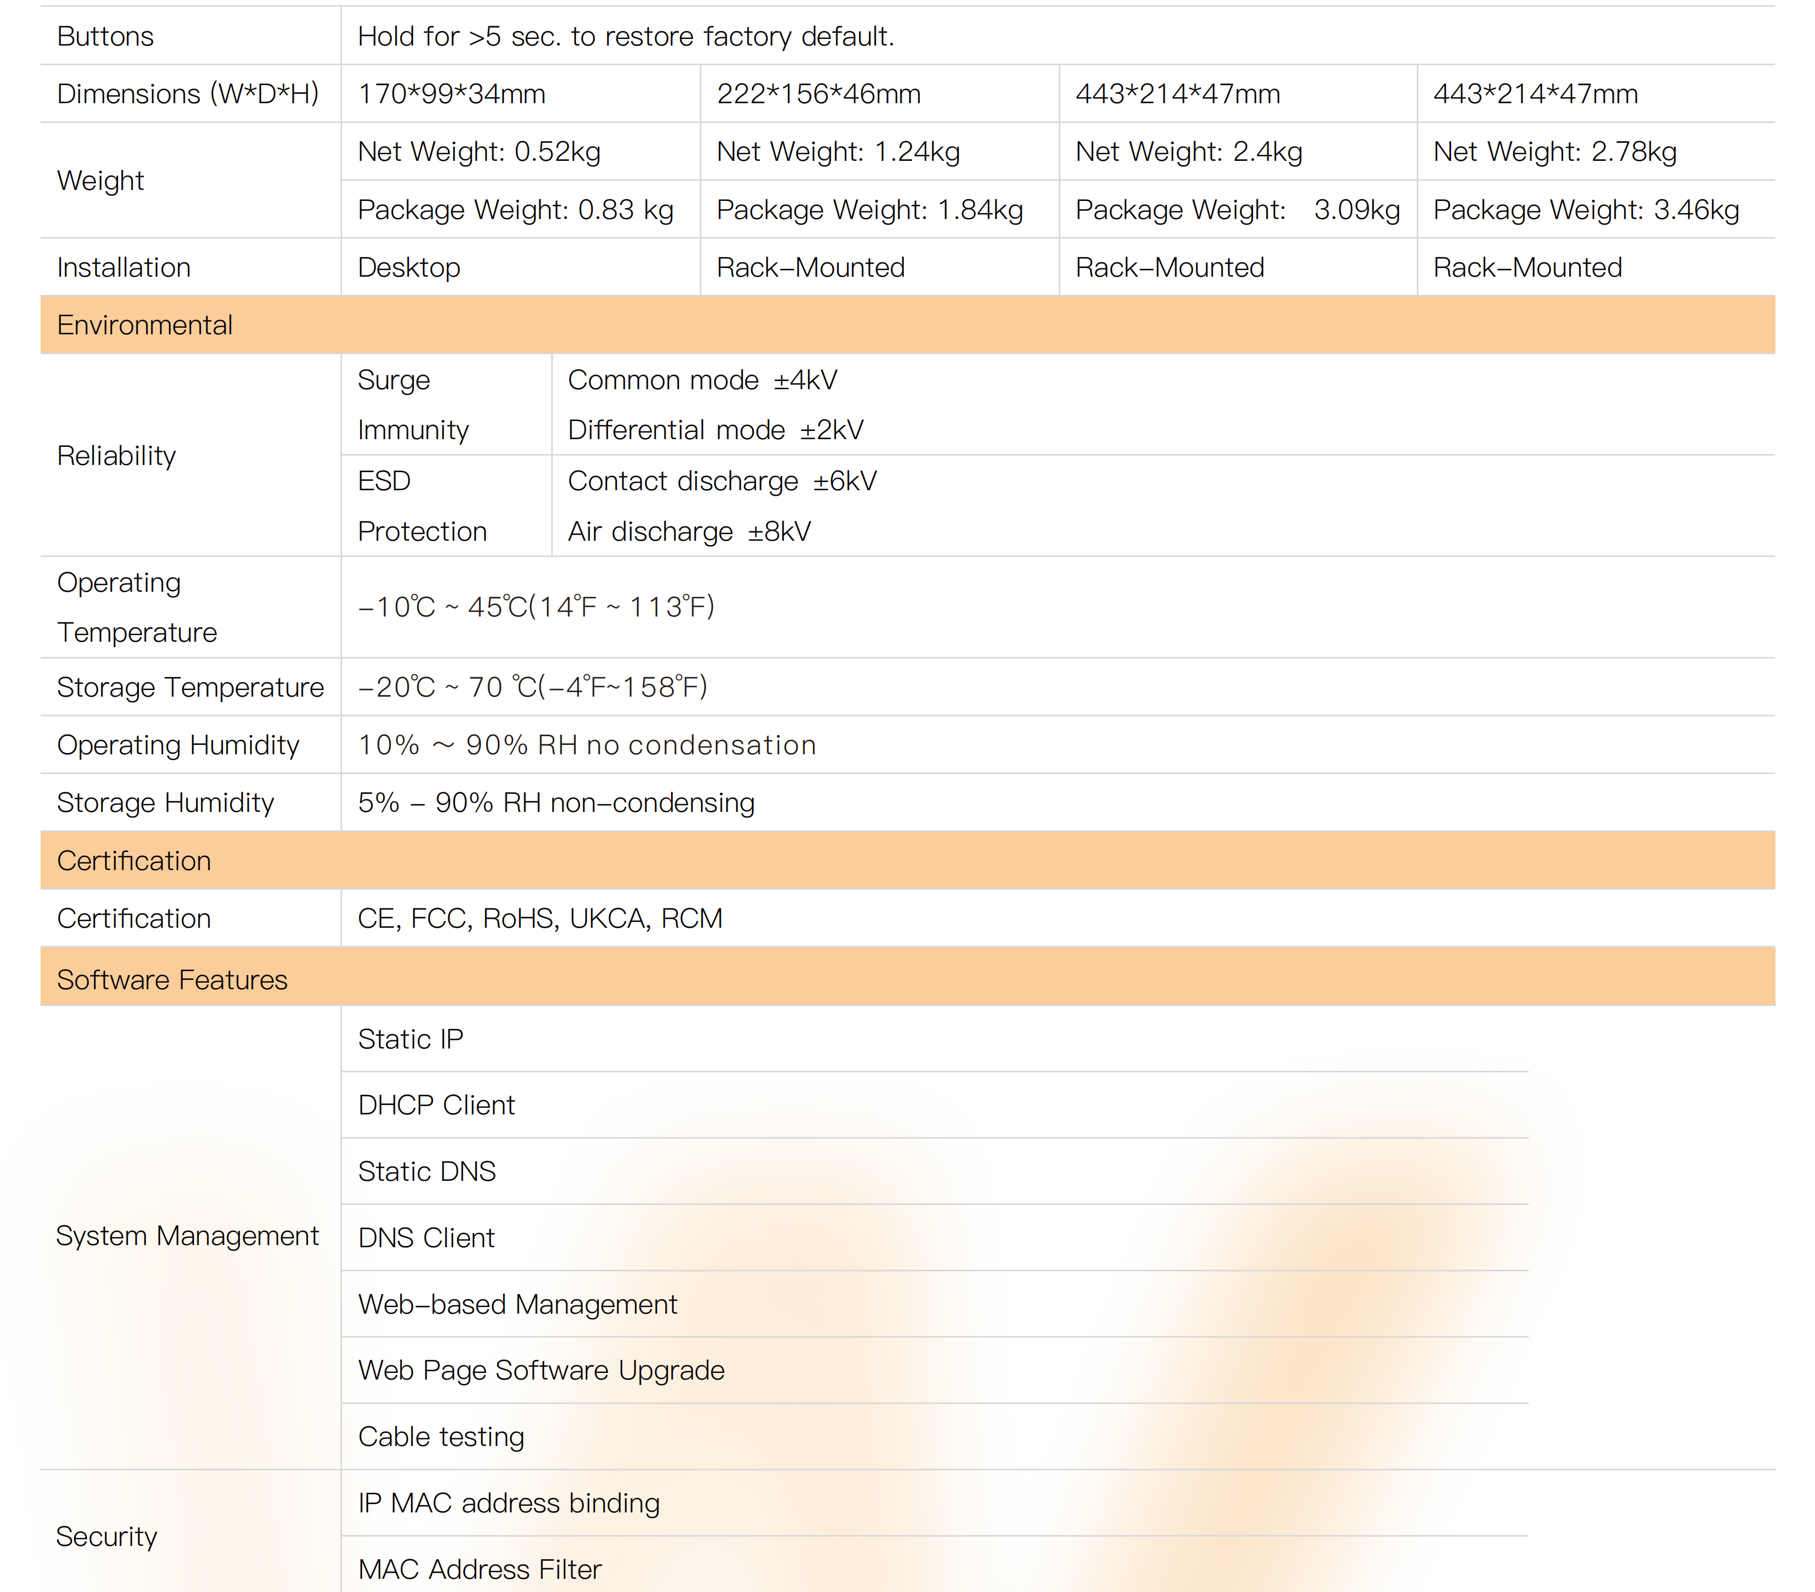
Task: Click the MAC Address Filter entry
Action: coord(480,1569)
